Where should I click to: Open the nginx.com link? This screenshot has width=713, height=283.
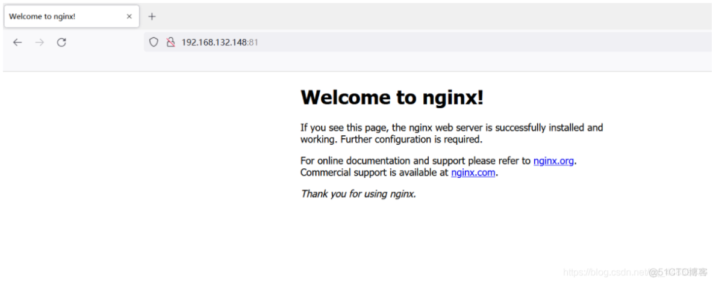(x=473, y=172)
